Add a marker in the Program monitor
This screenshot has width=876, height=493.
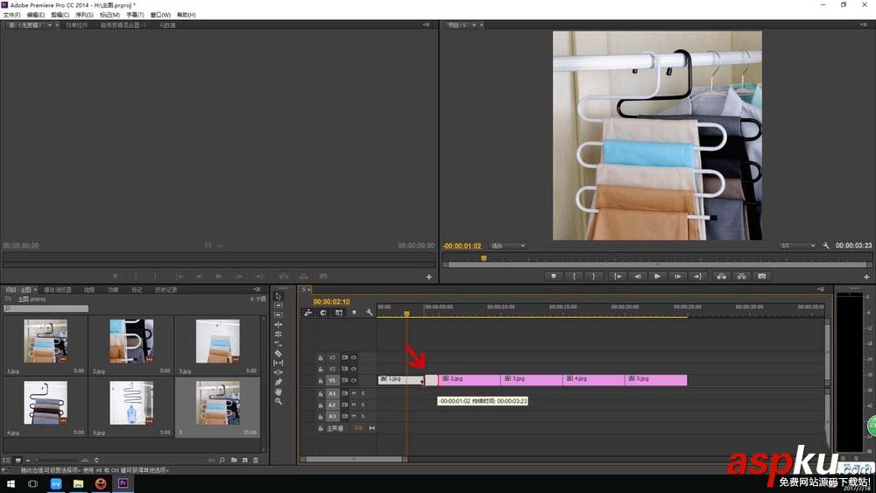554,276
